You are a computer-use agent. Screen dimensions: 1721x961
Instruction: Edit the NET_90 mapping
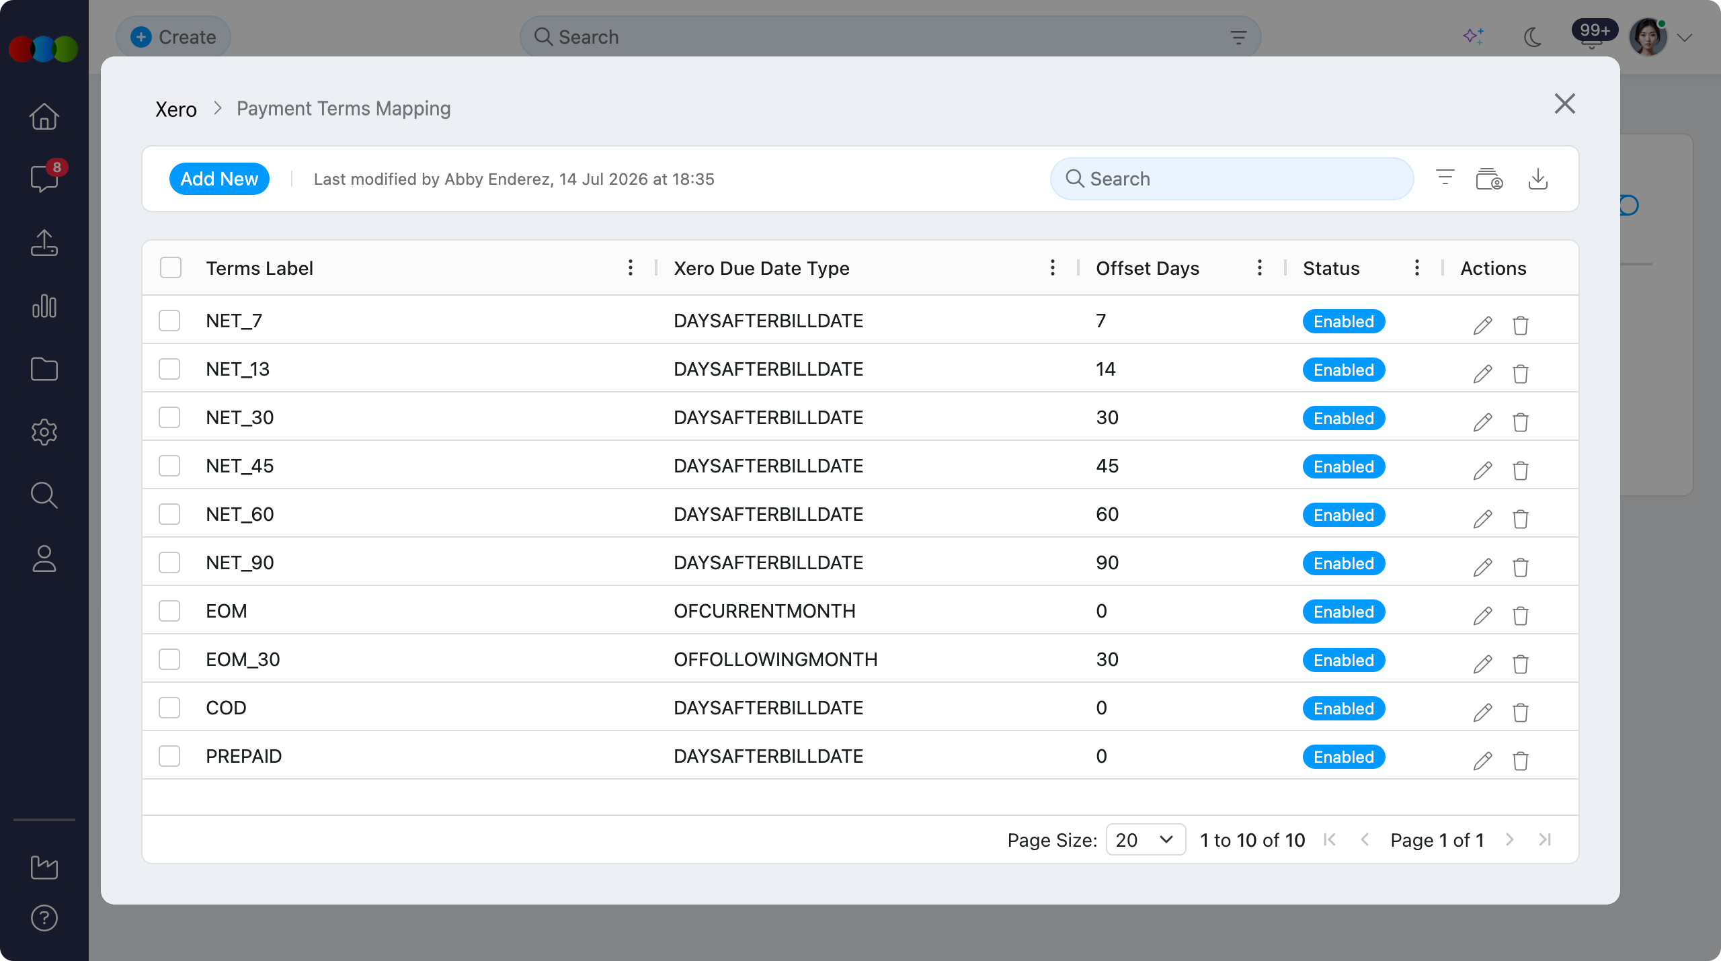tap(1482, 567)
